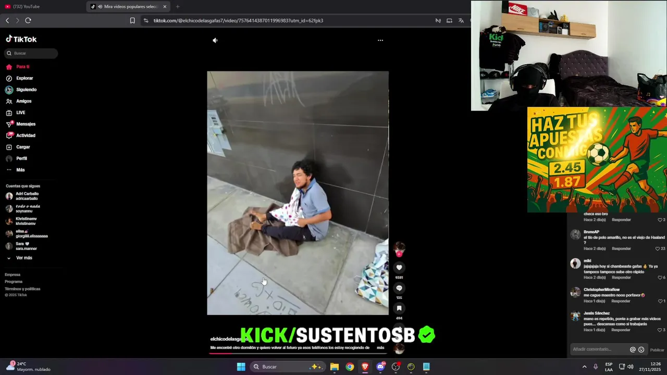Switch to the YouTube browser tab
This screenshot has width=667, height=375.
42,6
